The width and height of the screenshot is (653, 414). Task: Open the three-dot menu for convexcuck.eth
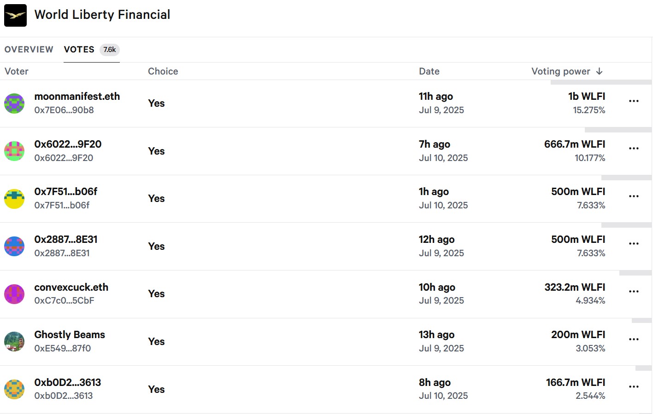tap(634, 292)
